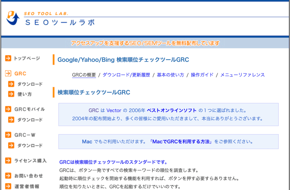Click the line starting "2004年の配布開始より"
290x190 pixels.
pyautogui.click(x=168, y=118)
